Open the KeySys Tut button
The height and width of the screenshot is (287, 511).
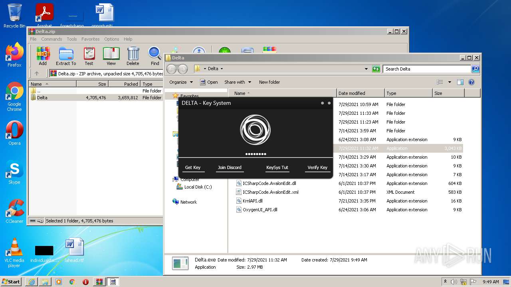click(x=277, y=168)
